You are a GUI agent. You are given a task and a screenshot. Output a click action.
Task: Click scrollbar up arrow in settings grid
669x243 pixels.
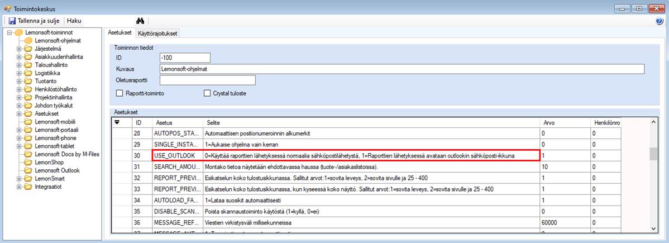click(x=653, y=122)
